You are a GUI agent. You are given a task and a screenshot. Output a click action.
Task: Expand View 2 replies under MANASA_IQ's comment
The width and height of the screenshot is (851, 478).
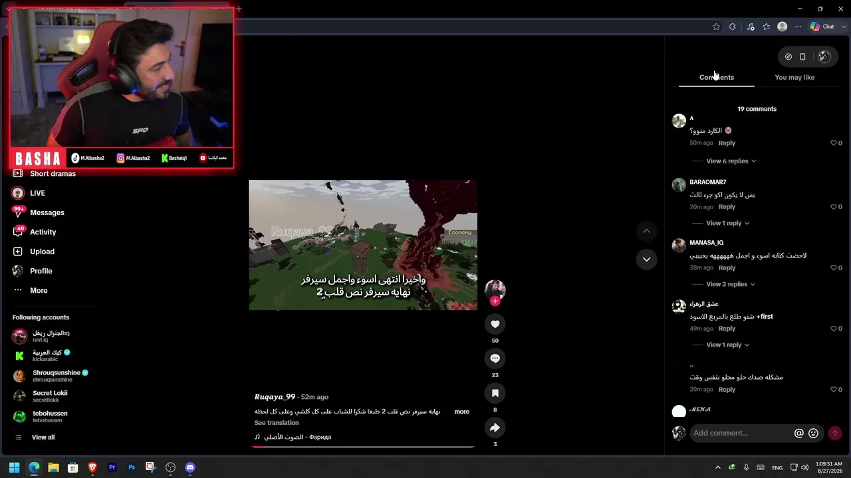(731, 284)
